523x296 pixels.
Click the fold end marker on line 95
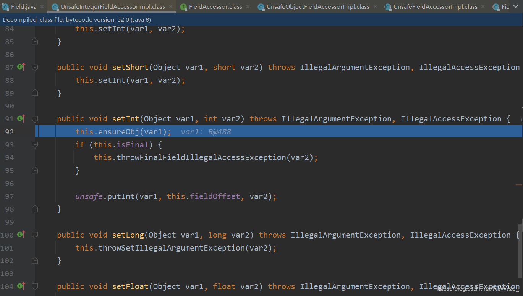[x=35, y=170]
